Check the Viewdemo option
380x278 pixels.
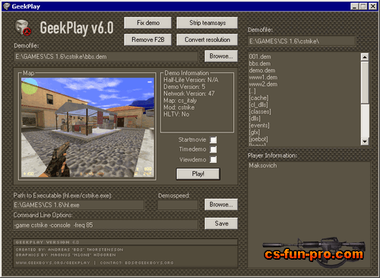pyautogui.click(x=214, y=159)
